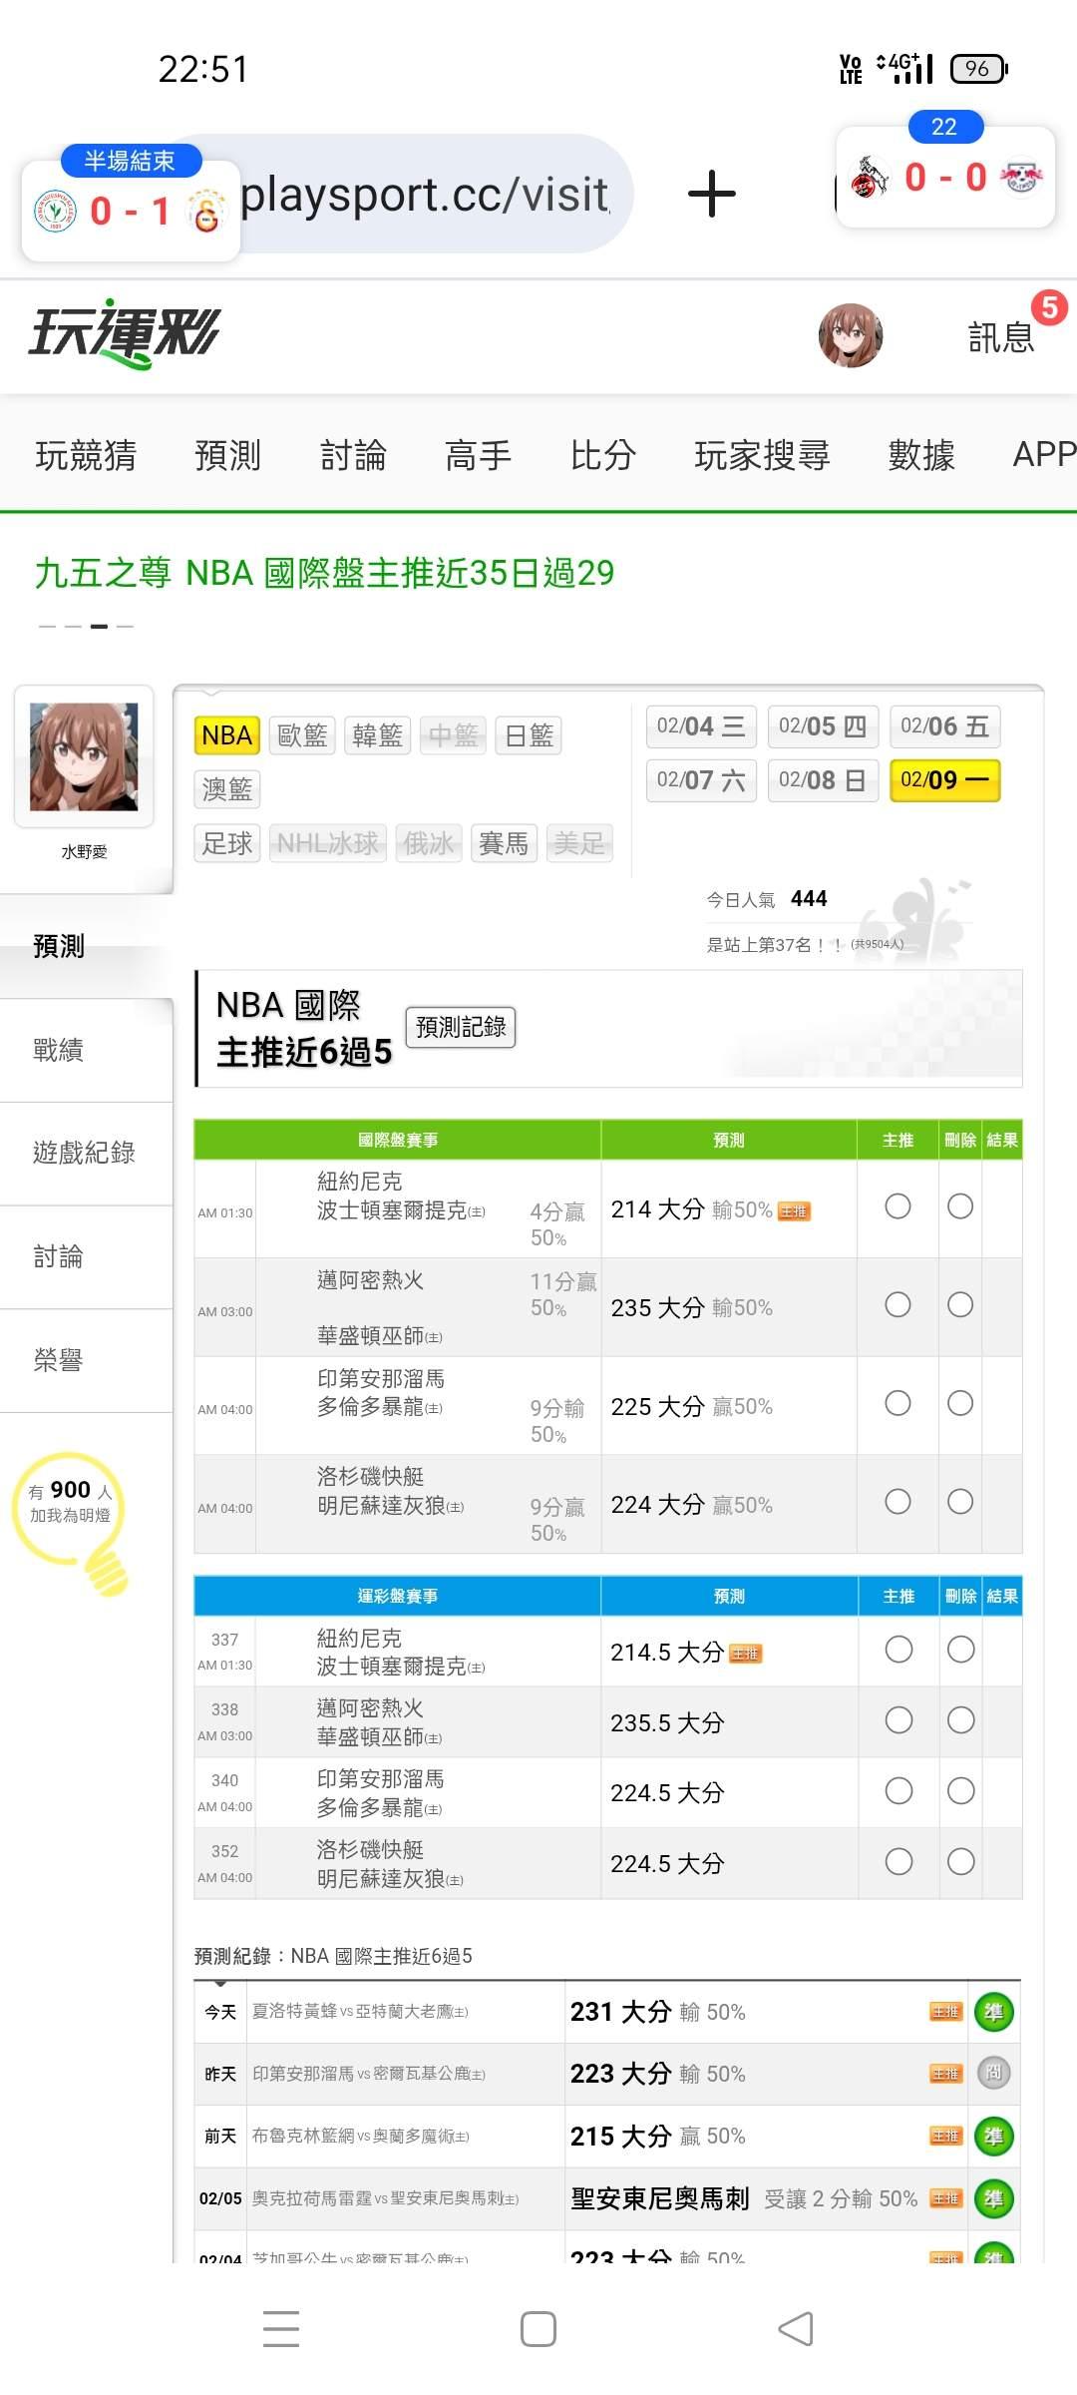Select 主推 radio for 224 大分 國際盤 row
Image resolution: width=1077 pixels, height=2395 pixels.
(x=897, y=1502)
